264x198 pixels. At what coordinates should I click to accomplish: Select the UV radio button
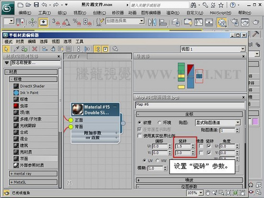145,161
